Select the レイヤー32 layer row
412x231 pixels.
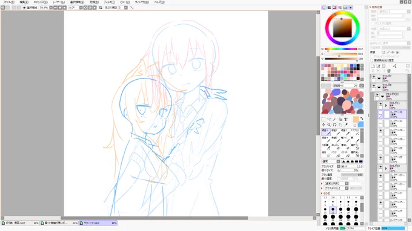392,123
